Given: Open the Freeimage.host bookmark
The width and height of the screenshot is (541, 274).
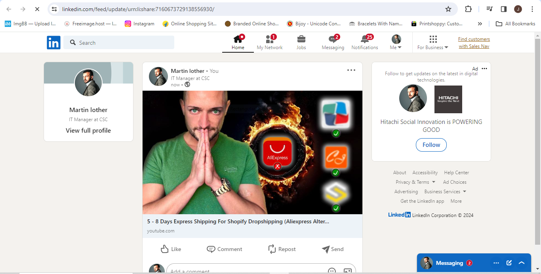Looking at the screenshot, I should coord(90,24).
